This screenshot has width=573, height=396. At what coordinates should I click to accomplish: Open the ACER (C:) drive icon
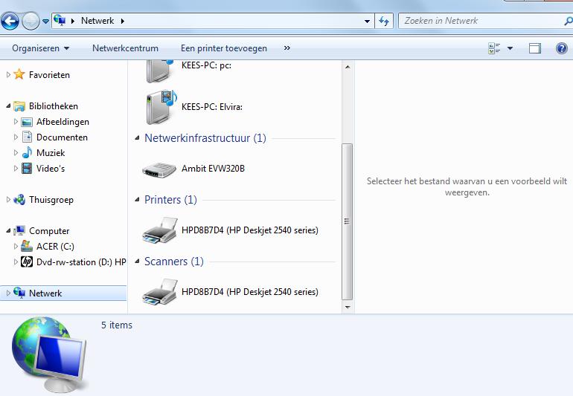(27, 246)
